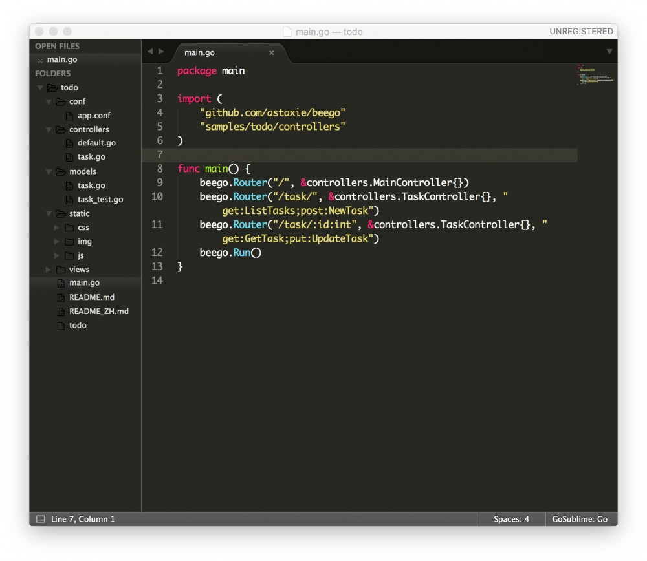
Task: Open the Spaces: 4 indentation menu
Action: tap(511, 520)
